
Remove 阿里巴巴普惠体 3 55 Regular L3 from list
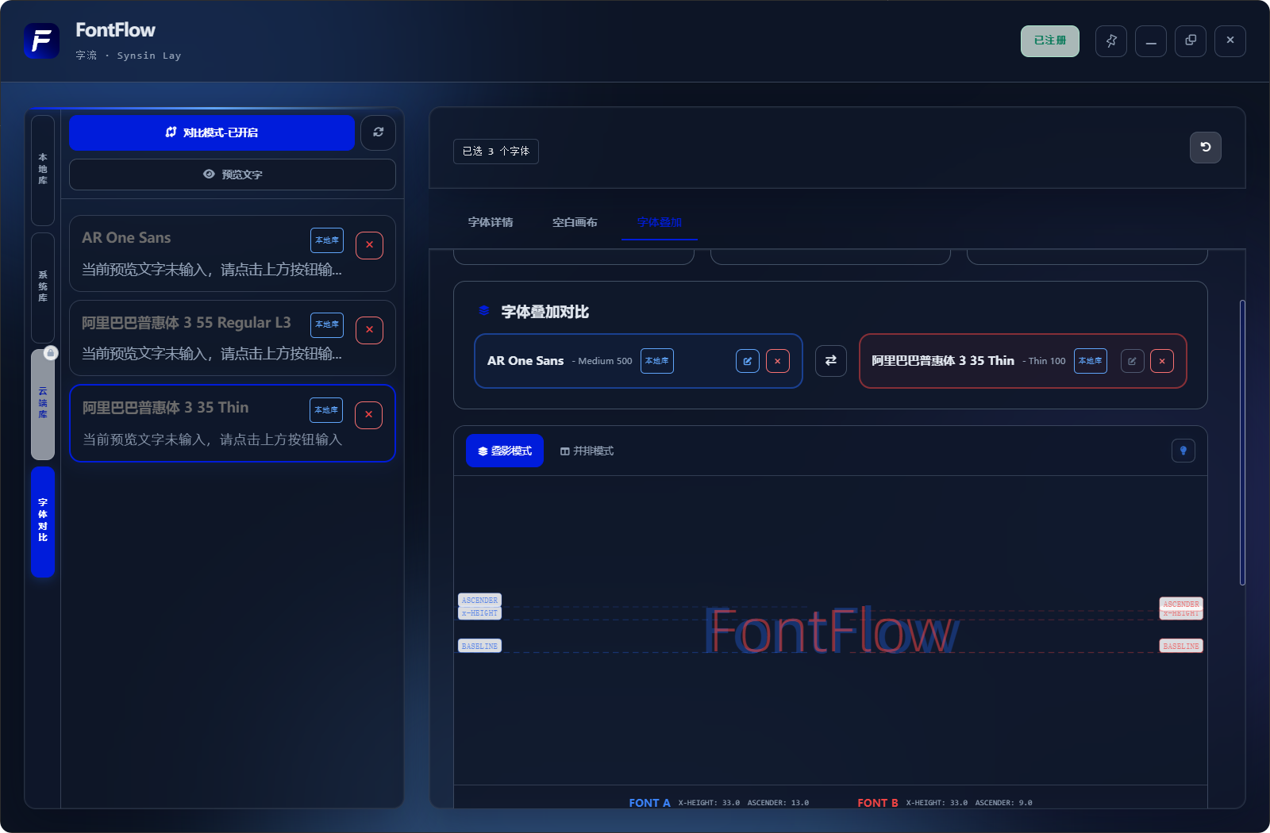tap(369, 330)
